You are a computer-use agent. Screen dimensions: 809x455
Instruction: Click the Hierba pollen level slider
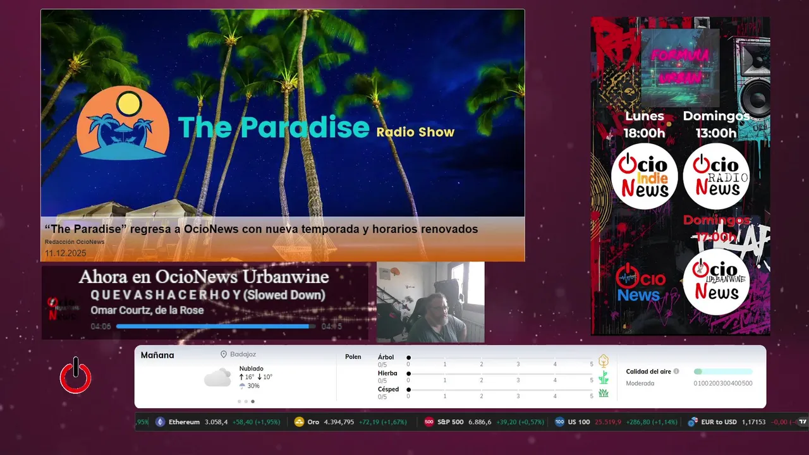[501, 374]
